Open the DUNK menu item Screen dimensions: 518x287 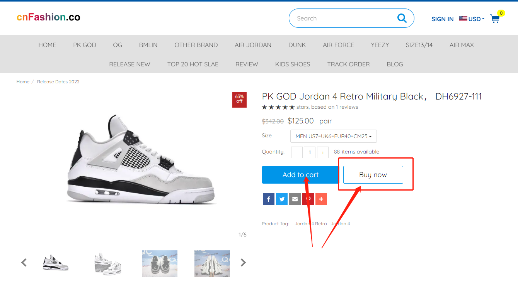[297, 45]
